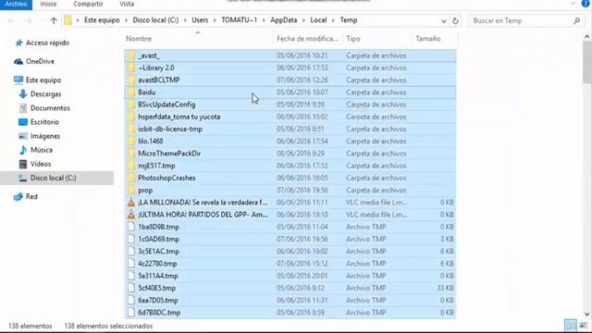Click the 1c0AD69.tmp file icon
This screenshot has height=333, width=592.
click(131, 239)
